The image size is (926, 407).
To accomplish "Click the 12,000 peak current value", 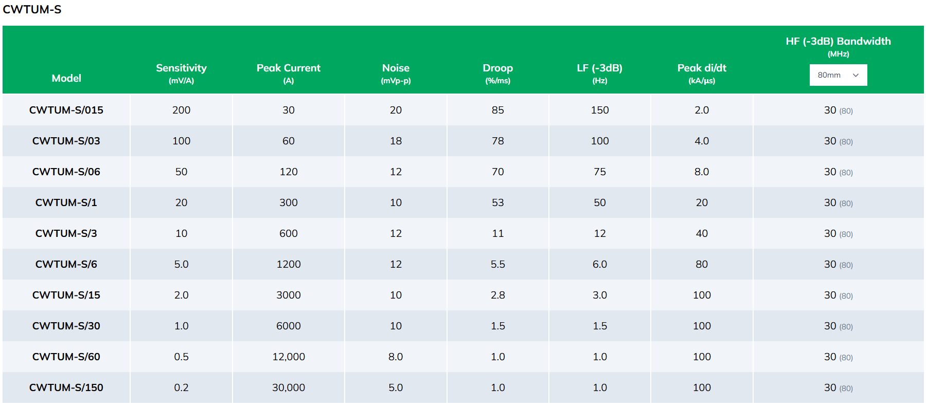I will click(289, 357).
